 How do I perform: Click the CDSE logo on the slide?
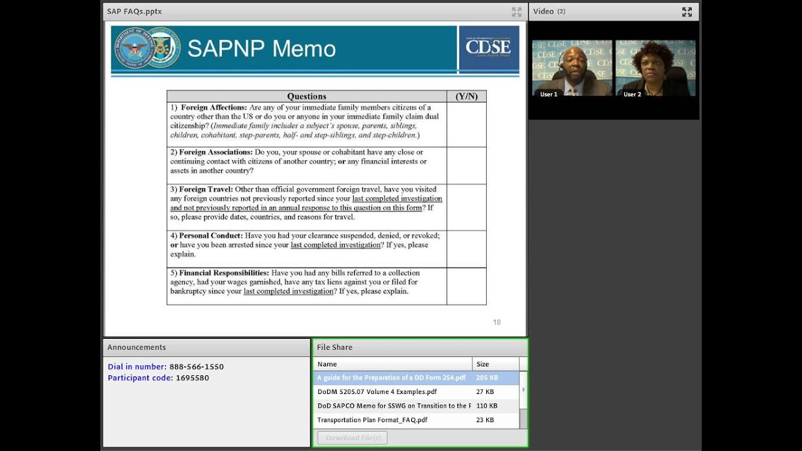point(489,48)
